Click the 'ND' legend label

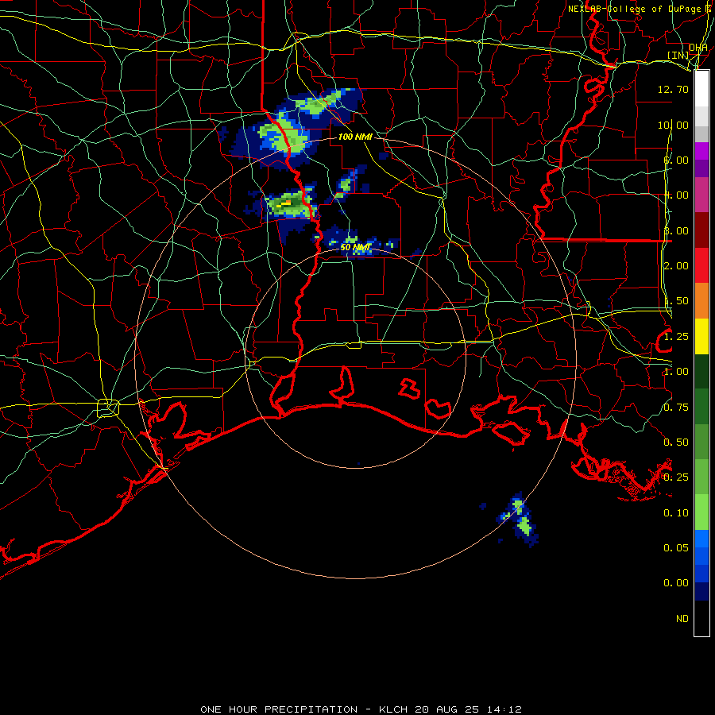pyautogui.click(x=682, y=618)
